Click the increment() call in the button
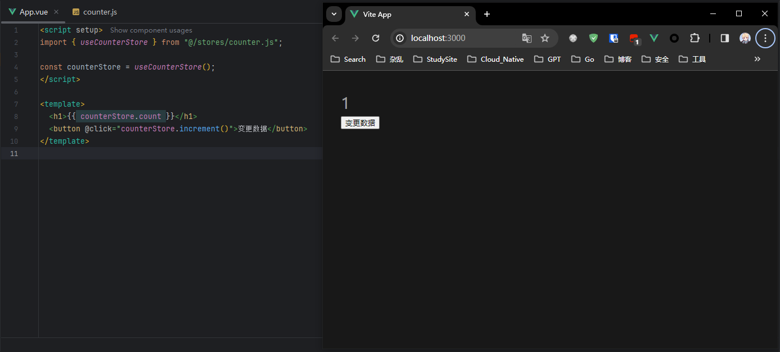This screenshot has height=352, width=780. [204, 129]
